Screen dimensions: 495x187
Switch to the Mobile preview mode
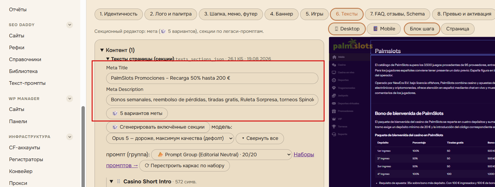[384, 29]
